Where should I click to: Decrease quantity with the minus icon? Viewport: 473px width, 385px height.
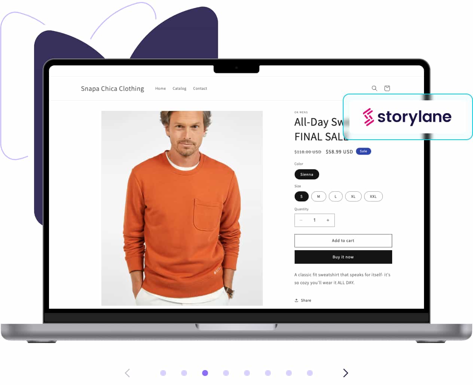pos(301,220)
